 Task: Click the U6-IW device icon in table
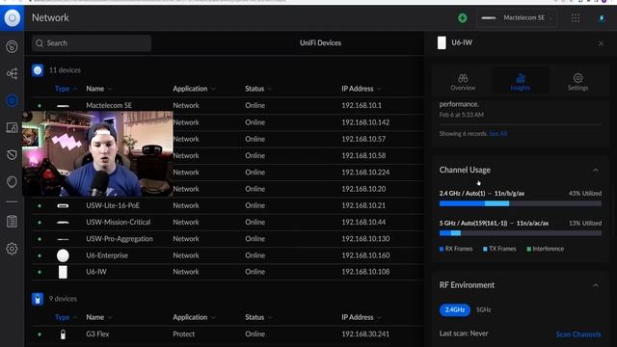point(63,272)
